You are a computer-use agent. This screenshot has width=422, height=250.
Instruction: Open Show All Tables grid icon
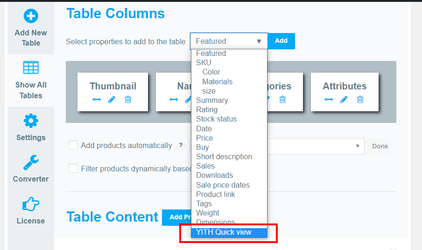[x=31, y=68]
